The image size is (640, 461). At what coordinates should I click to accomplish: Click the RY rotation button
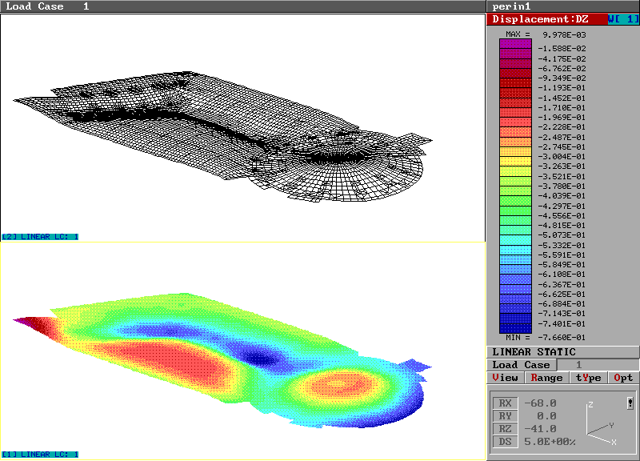pos(503,416)
